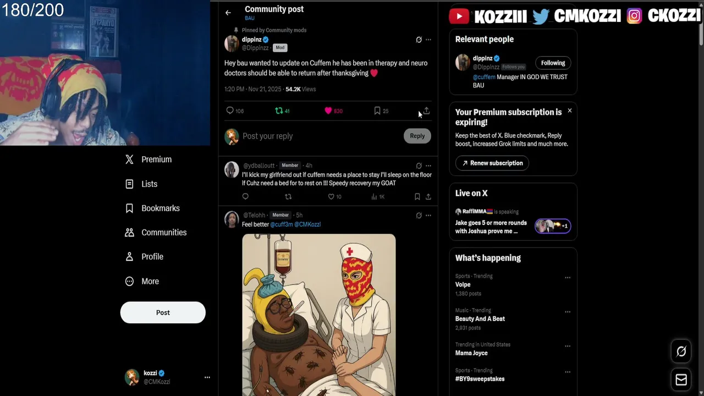704x396 pixels.
Task: Like dippinz's post with the heart icon
Action: point(328,111)
